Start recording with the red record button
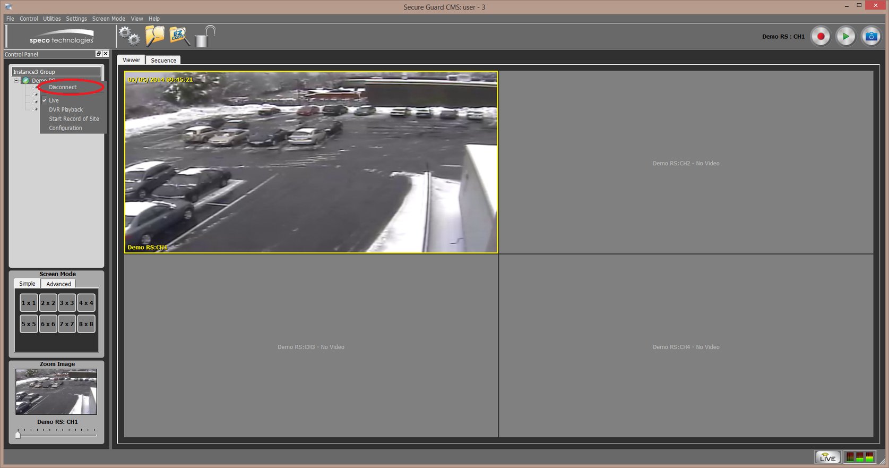 [x=821, y=36]
